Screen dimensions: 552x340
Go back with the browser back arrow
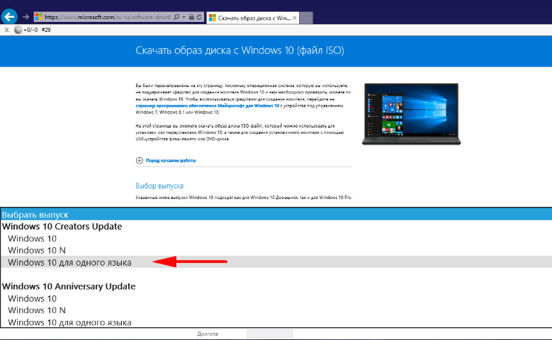tap(9, 16)
